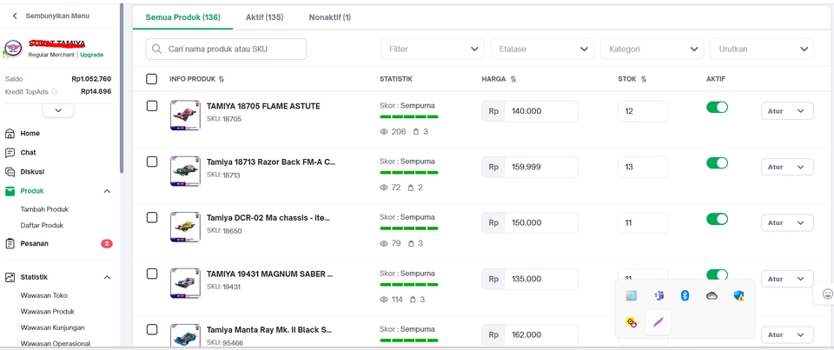Open the Tamiya 18713 Razor Back product name

271,162
